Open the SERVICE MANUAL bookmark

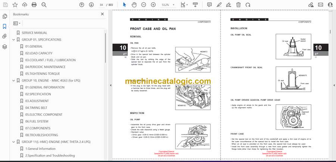34,33
